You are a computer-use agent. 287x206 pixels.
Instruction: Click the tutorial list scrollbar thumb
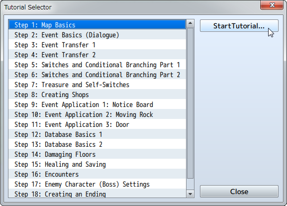tap(190, 103)
